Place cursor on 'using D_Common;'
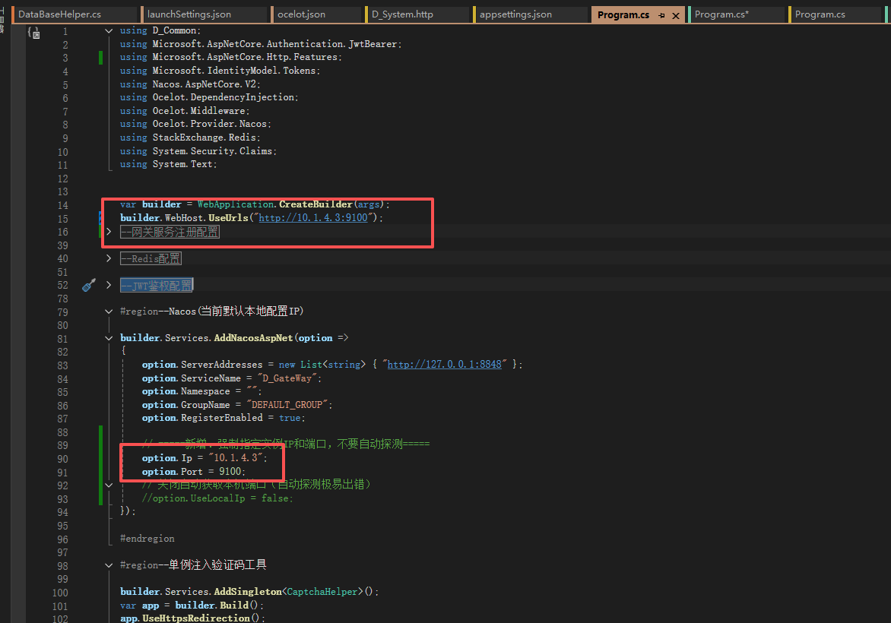Image resolution: width=891 pixels, height=623 pixels. 160,30
